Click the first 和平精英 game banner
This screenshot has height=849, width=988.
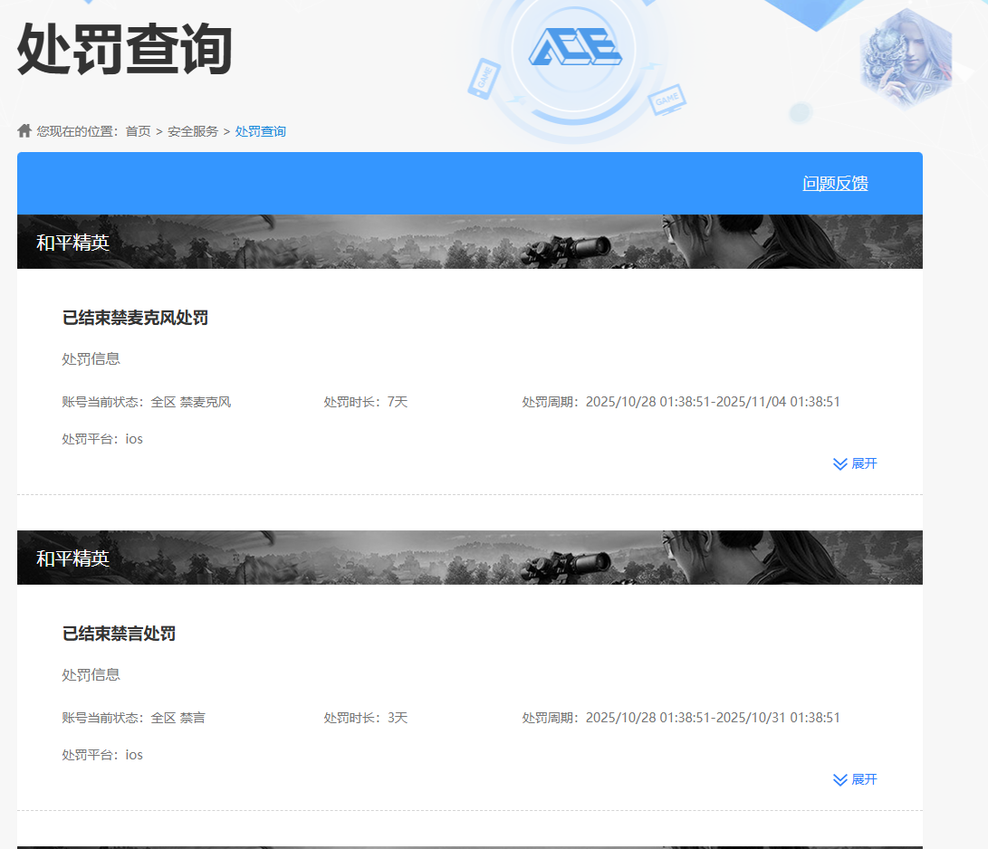469,242
